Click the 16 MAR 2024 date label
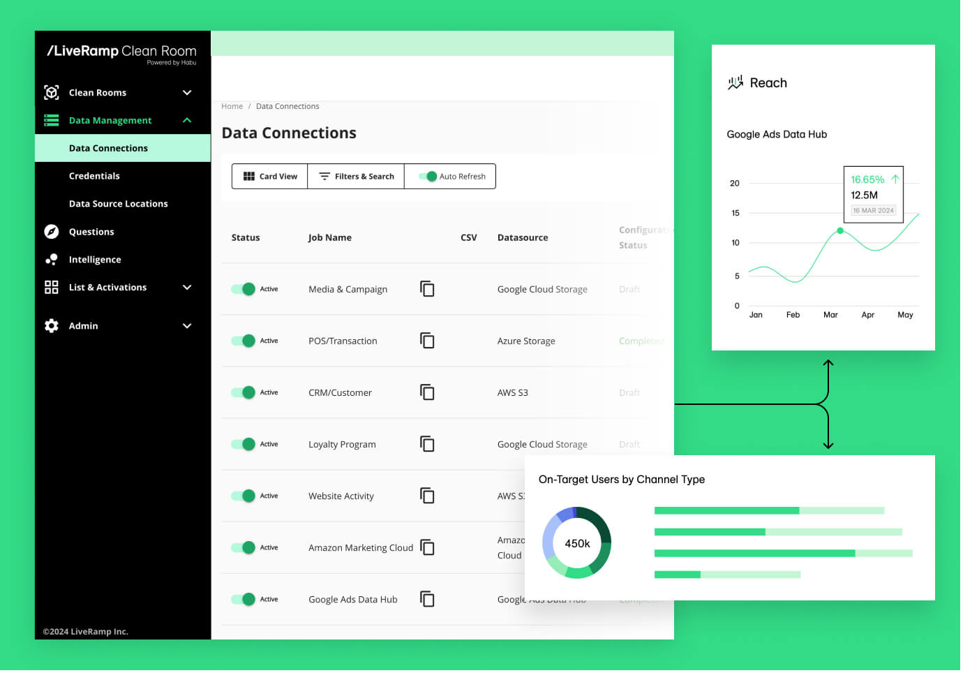This screenshot has height=673, width=963. coord(874,211)
